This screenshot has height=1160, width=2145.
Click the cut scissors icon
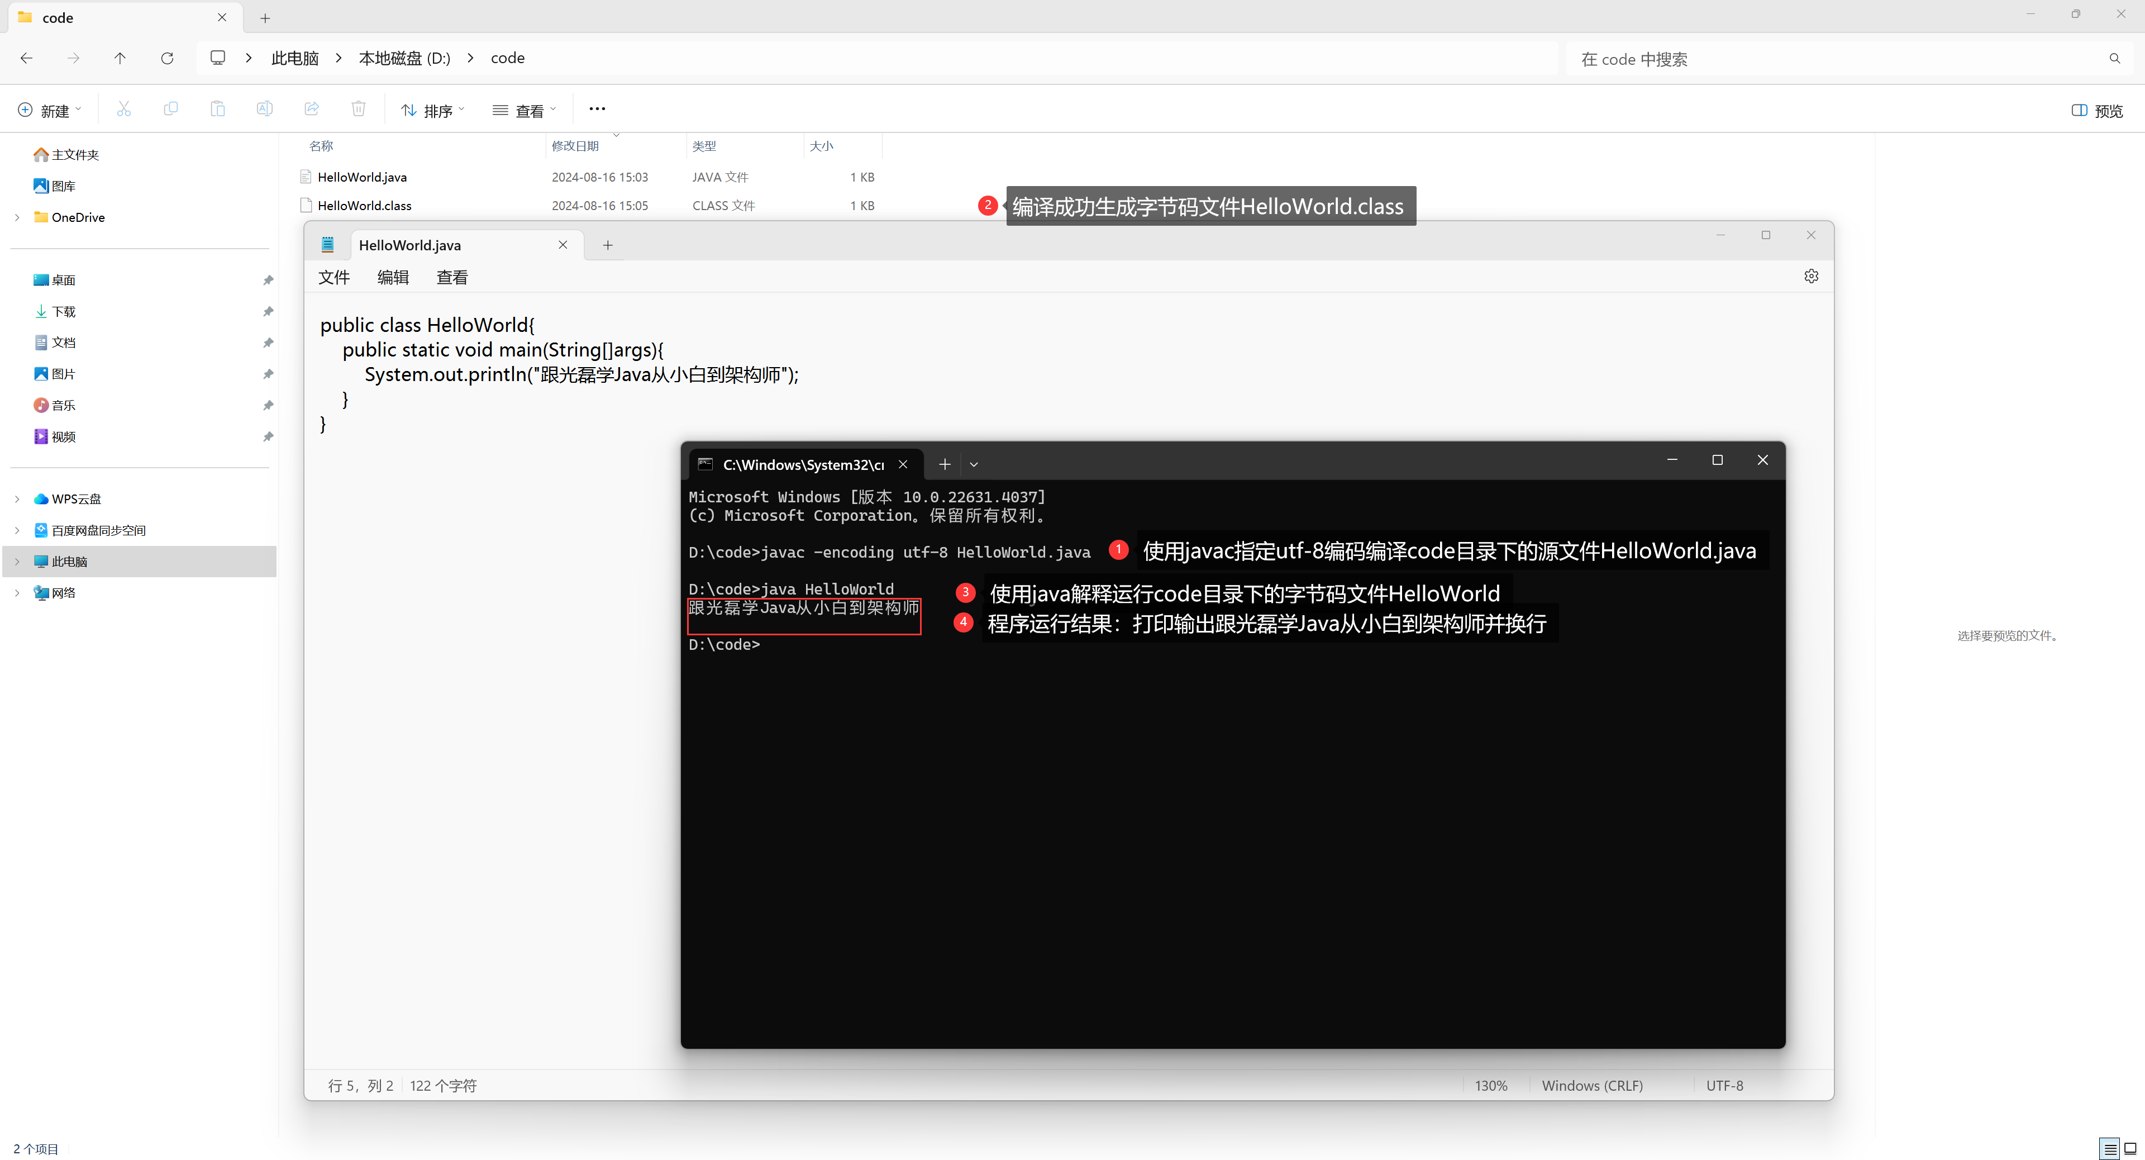(x=123, y=109)
